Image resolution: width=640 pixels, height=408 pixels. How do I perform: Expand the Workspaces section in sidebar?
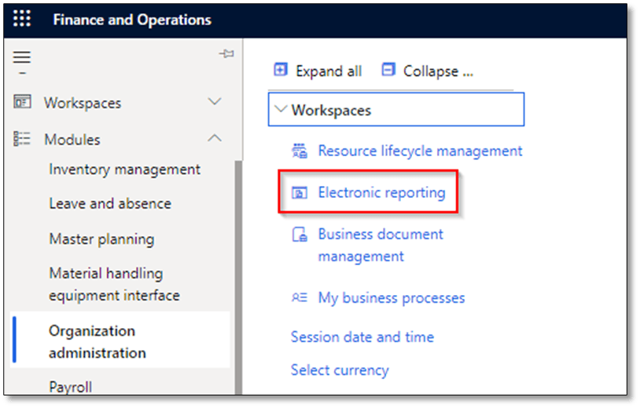pos(214,103)
